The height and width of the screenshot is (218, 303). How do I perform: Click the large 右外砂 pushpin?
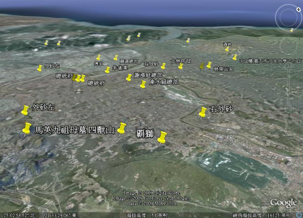coord(203,112)
